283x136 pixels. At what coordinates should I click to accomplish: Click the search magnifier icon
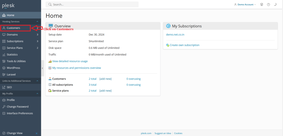pos(50,4)
